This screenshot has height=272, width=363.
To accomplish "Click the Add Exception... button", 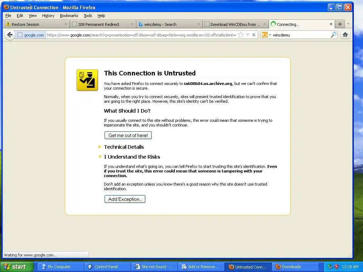I will [125, 199].
